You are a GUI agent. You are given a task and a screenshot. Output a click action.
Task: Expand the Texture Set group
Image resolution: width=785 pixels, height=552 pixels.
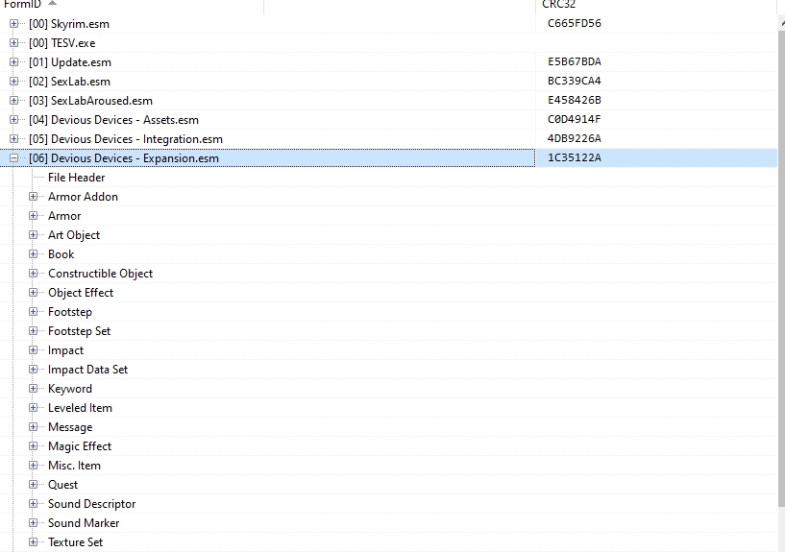(33, 542)
